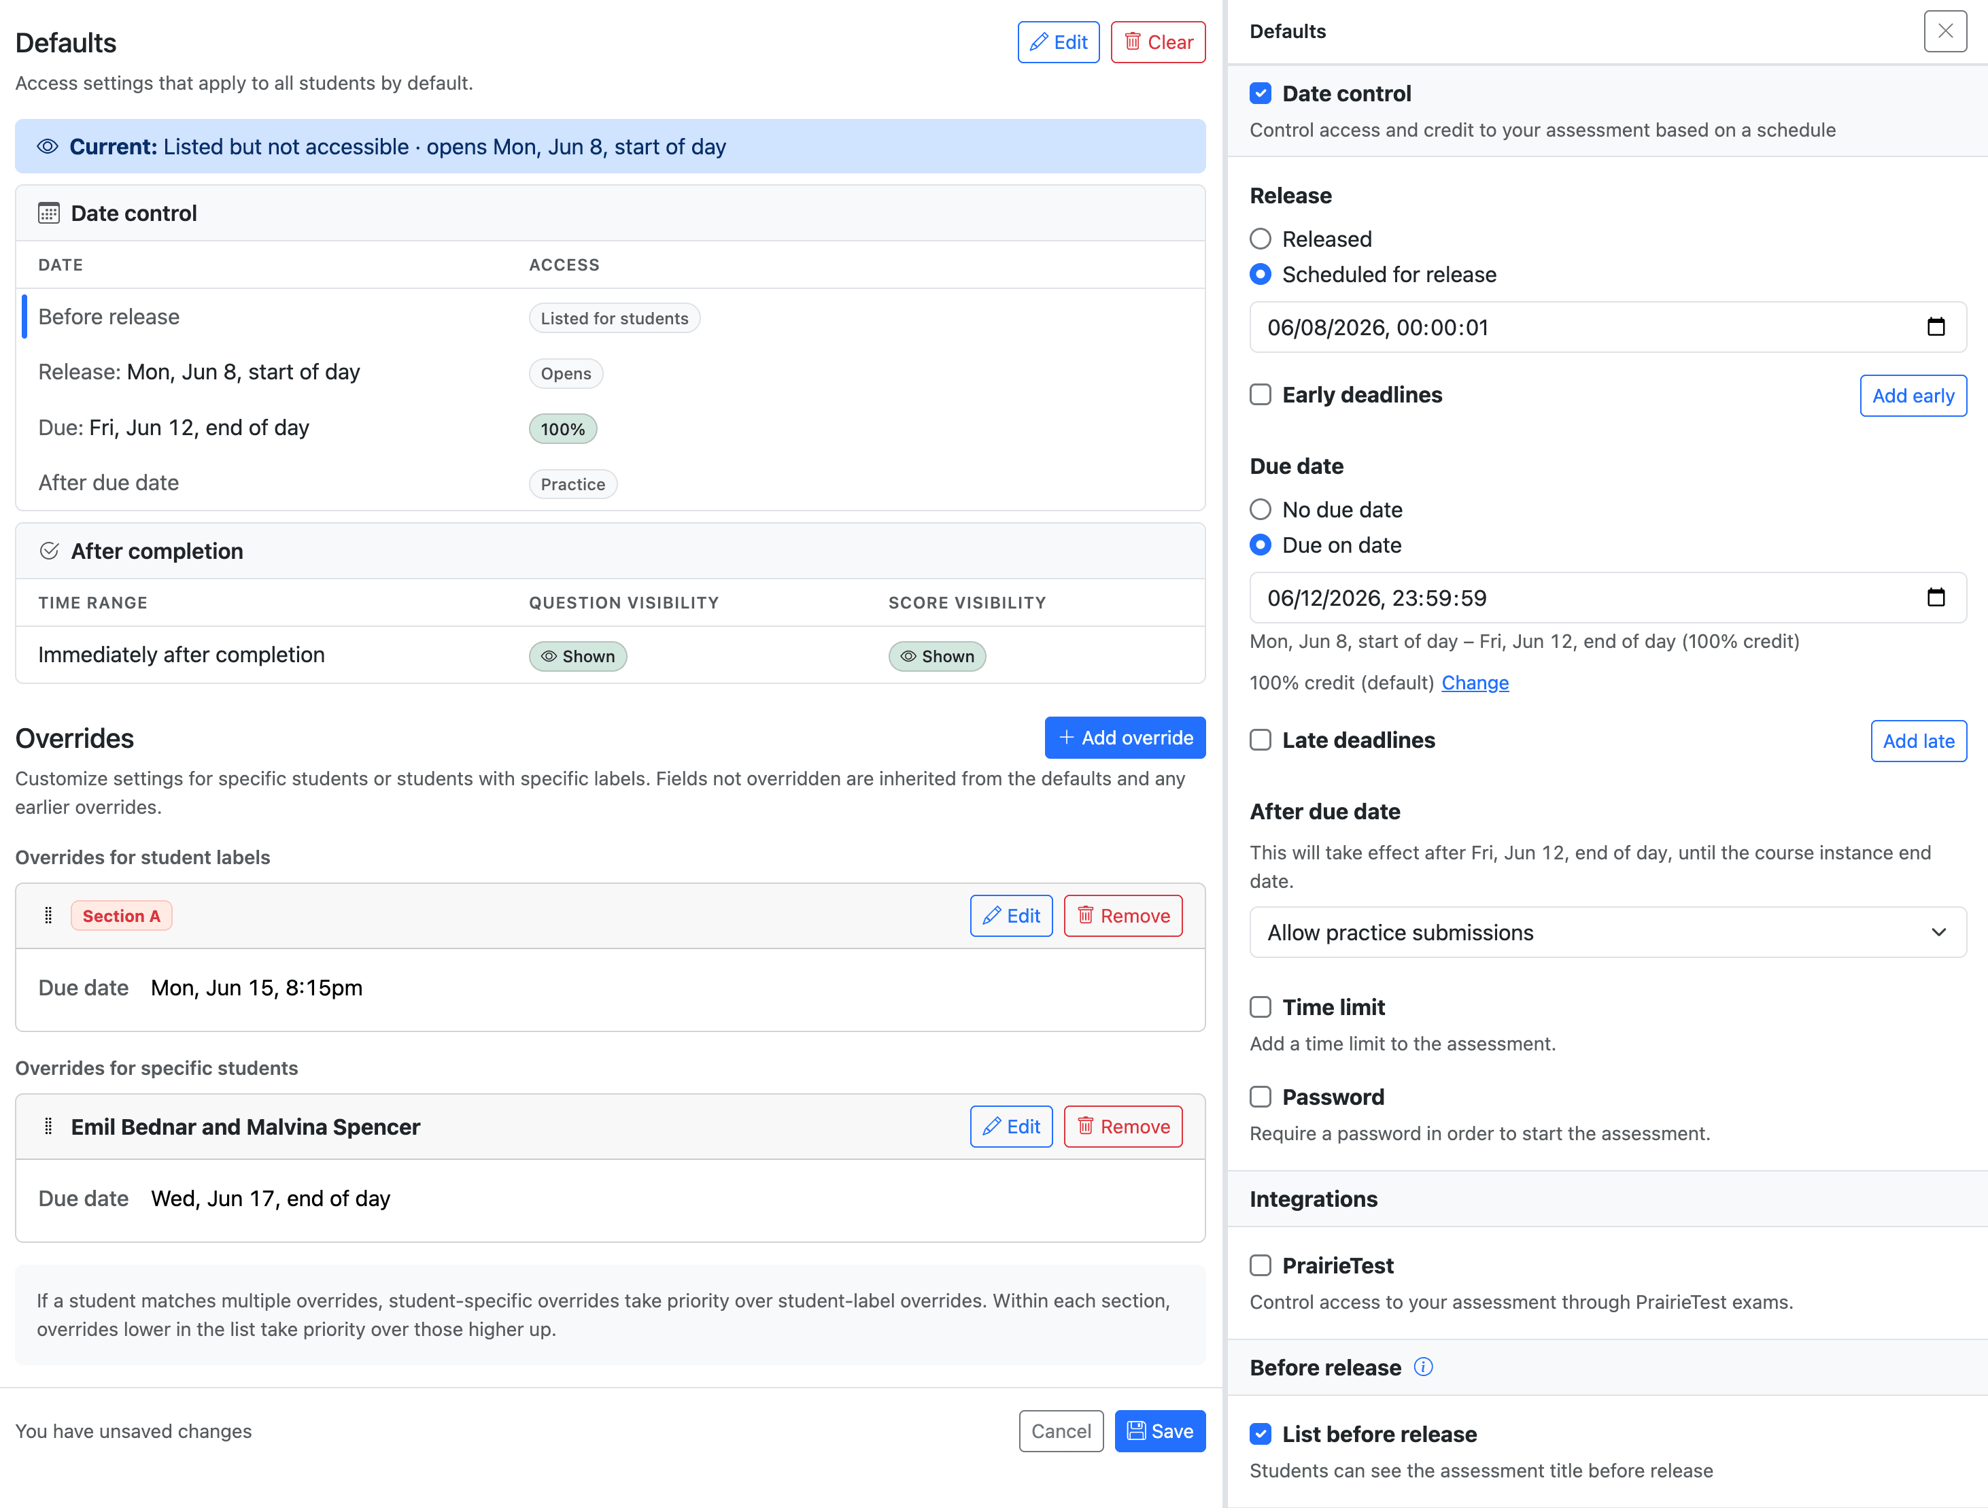The width and height of the screenshot is (1988, 1508).
Task: Enable the Time limit checkbox
Action: click(x=1260, y=1006)
